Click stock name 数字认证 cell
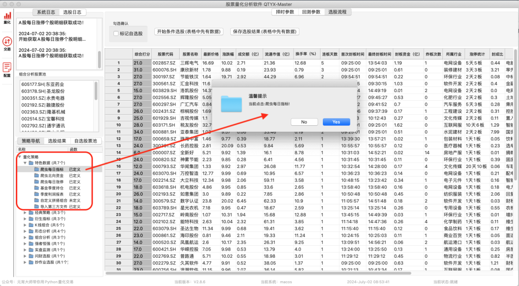Screen dimensions: 519x286 190,201
